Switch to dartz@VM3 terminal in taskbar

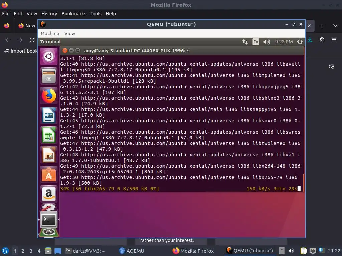pyautogui.click(x=85, y=251)
